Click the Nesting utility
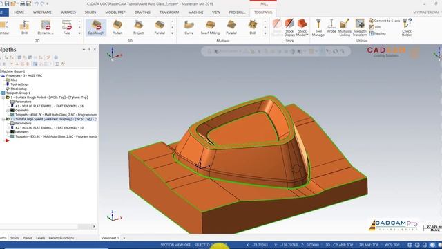 pos(377,33)
